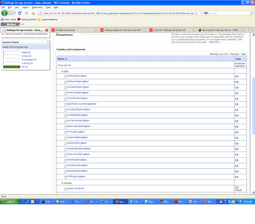This screenshot has width=255, height=224.
Task: Open Latest Headlines feed bookmark
Action: 47,19
